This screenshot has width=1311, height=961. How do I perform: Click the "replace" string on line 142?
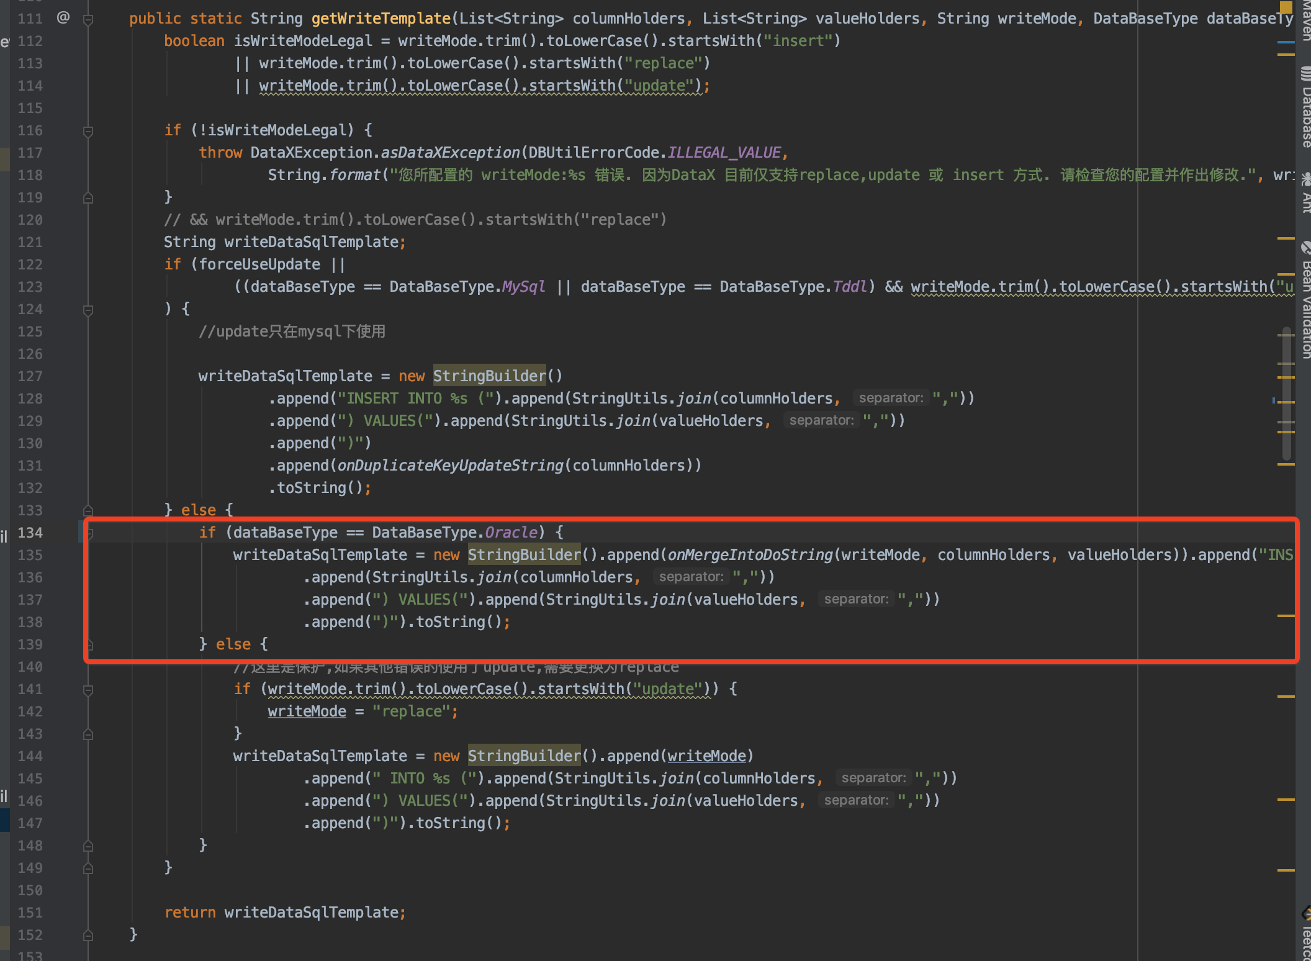pos(412,711)
